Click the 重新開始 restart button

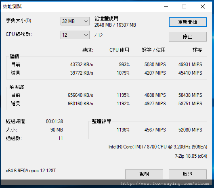click(x=188, y=22)
